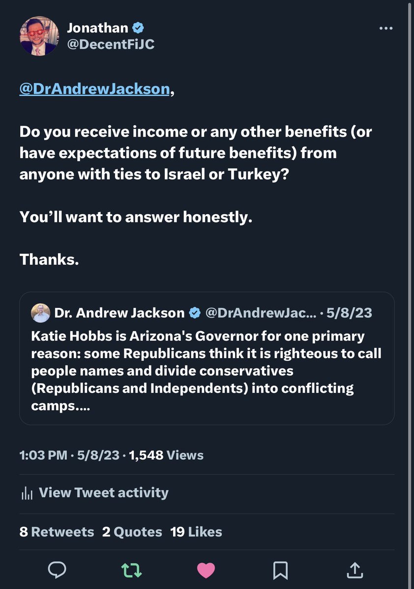Open Jonathan's profile picture
The height and width of the screenshot is (589, 414).
point(39,36)
